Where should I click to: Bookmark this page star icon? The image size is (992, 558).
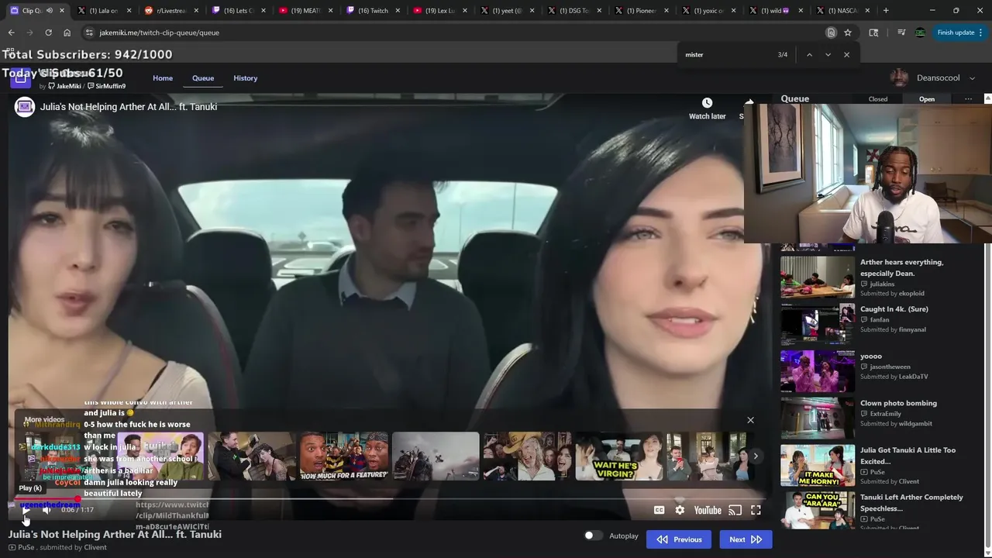tap(848, 33)
